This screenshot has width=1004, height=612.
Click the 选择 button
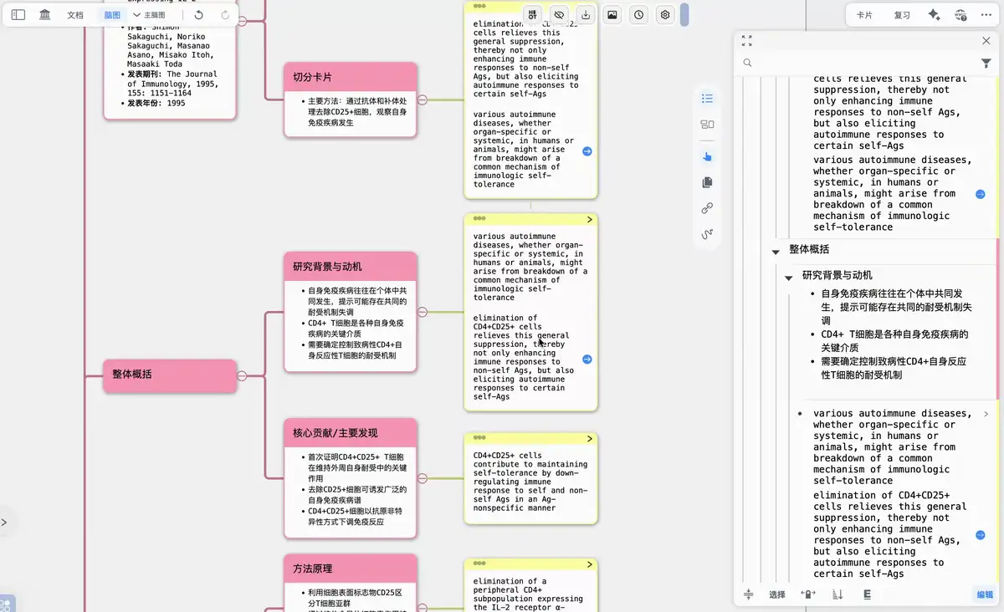tap(777, 594)
